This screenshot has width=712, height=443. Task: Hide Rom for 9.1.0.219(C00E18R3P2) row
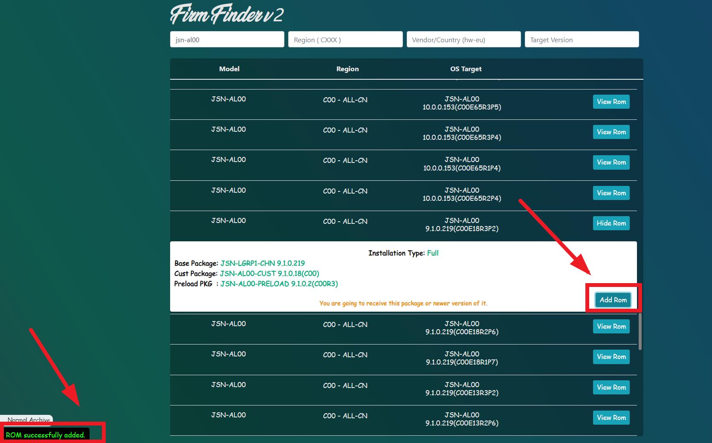(x=611, y=223)
